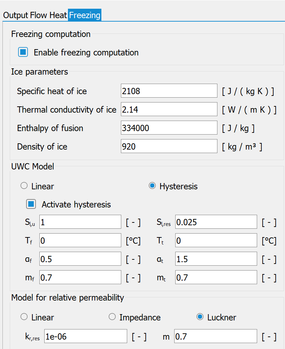Select Linear UWC model radio button

click(24, 186)
